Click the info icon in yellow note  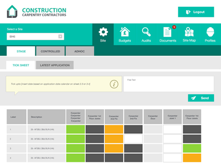point(114,84)
